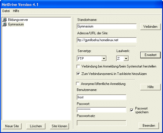This screenshot has width=163, height=133.
Task: Click the Hilfe button beside login options
Action: 150,87
